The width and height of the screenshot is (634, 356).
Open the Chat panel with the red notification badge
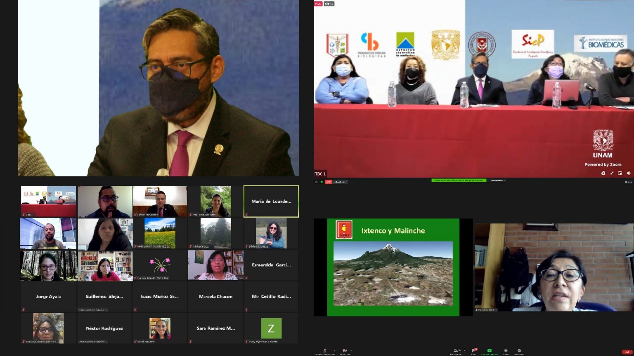click(x=474, y=350)
